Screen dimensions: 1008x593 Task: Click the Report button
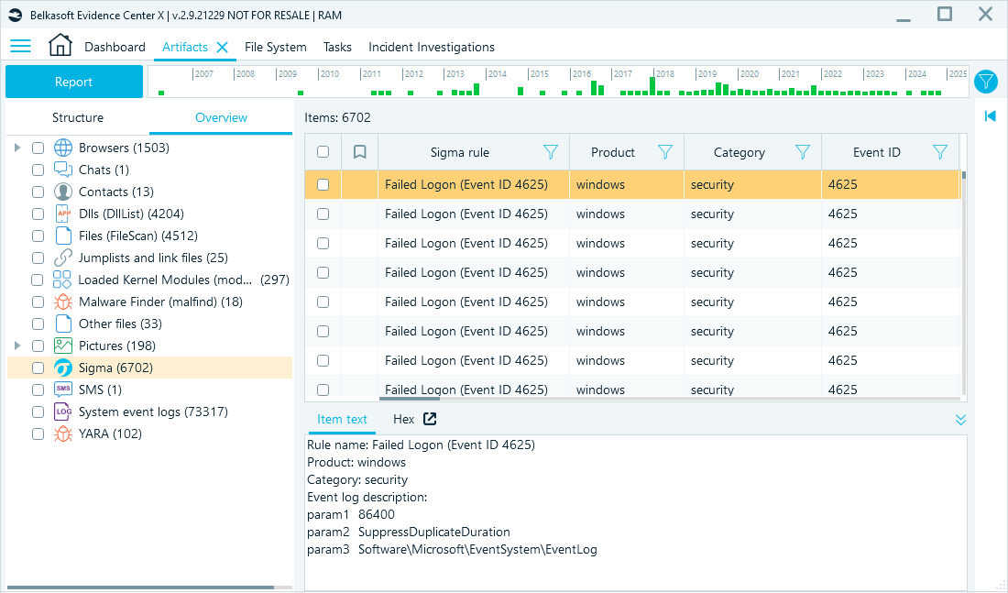(x=73, y=82)
